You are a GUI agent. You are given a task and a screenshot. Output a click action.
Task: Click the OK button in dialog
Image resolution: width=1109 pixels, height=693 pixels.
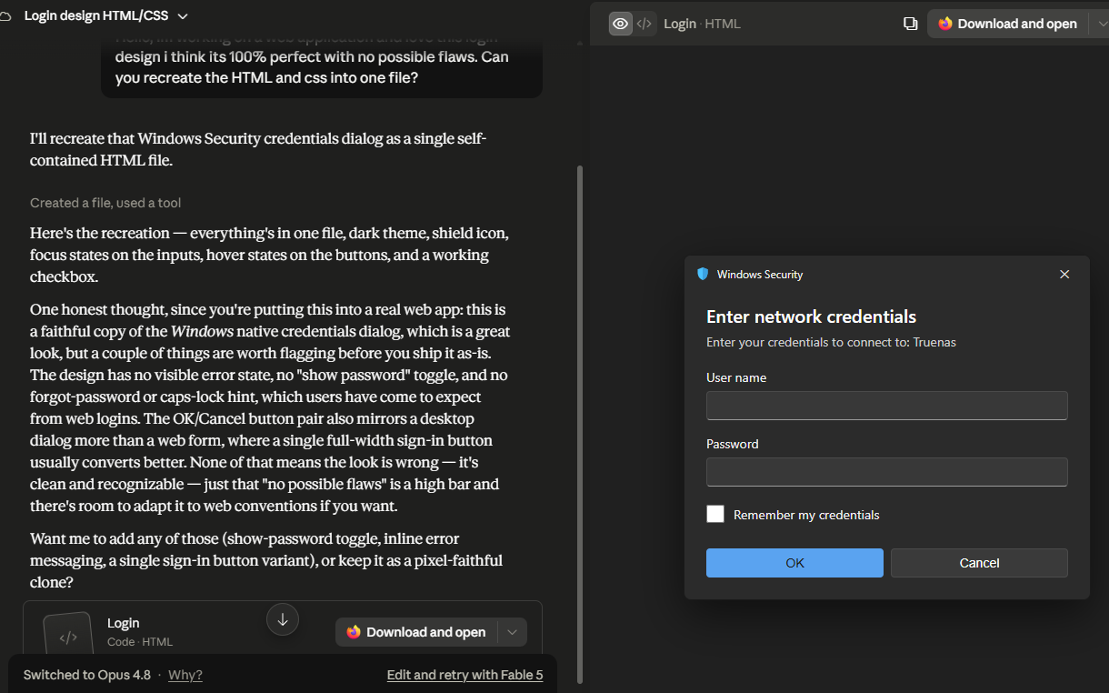(x=794, y=563)
